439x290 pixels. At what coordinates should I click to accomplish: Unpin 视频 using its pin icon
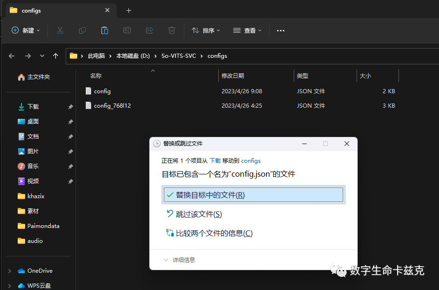point(71,181)
